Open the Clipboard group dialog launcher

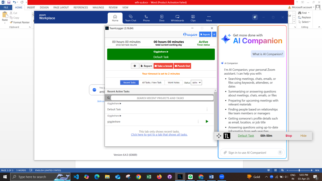30,27
